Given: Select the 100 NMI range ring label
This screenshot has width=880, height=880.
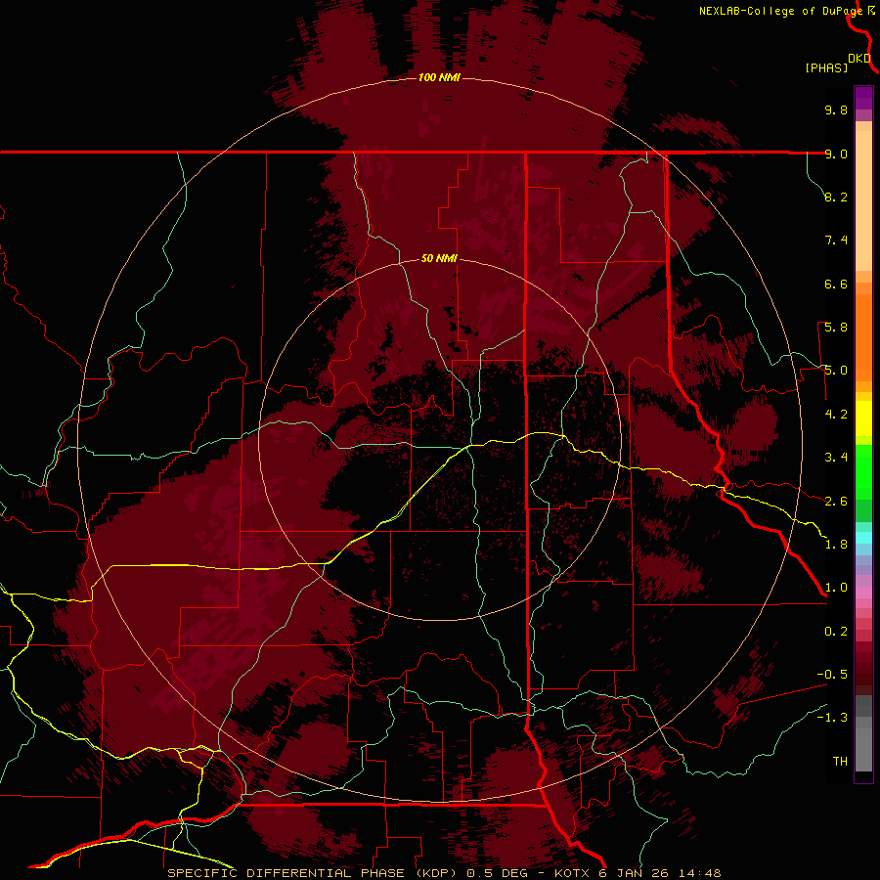Looking at the screenshot, I should (439, 77).
